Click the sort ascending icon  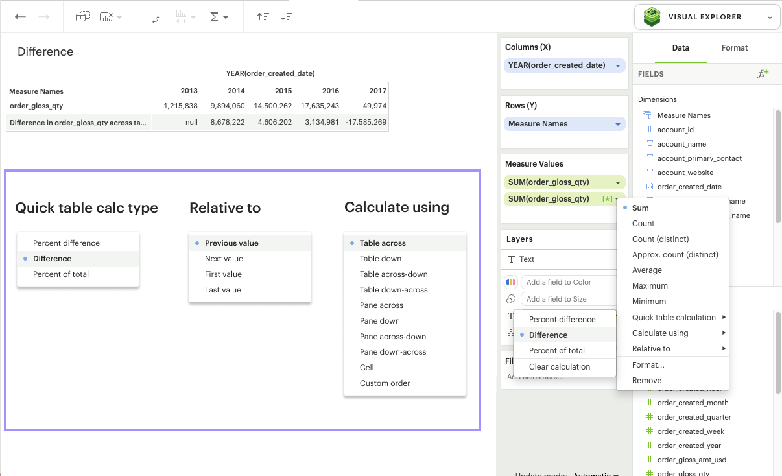click(263, 17)
